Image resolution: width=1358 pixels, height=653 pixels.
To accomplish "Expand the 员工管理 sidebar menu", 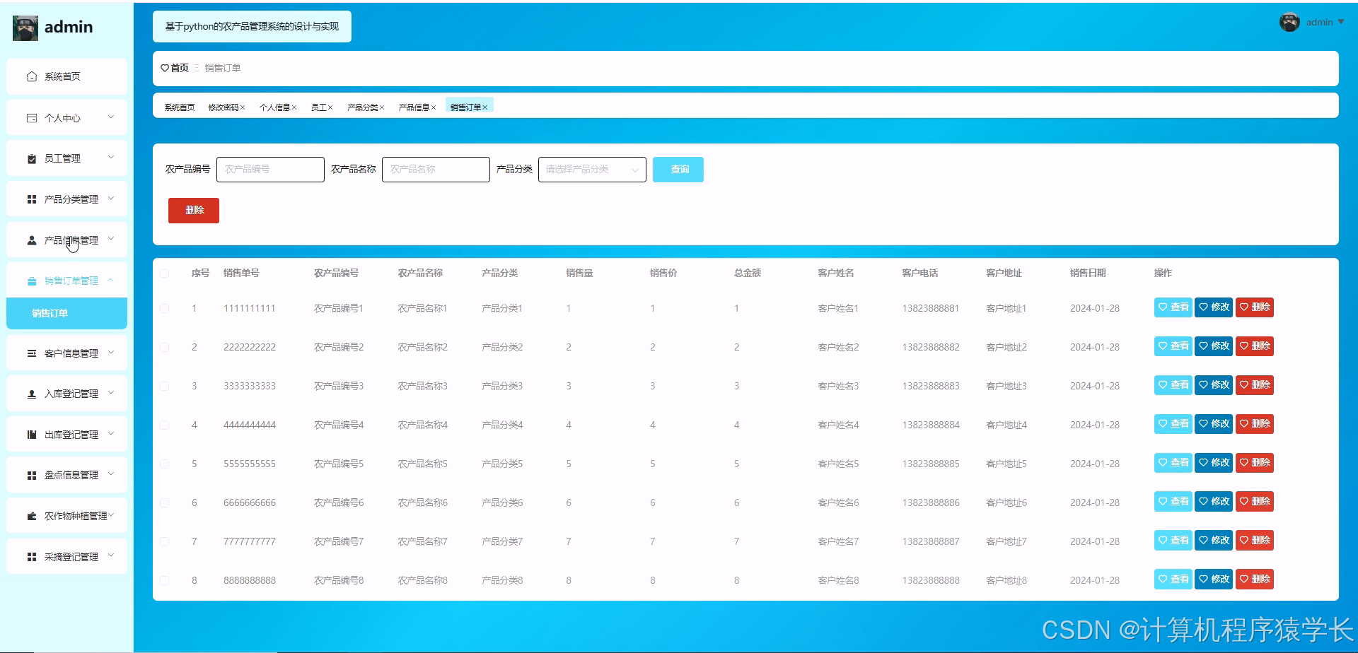I will pyautogui.click(x=111, y=158).
